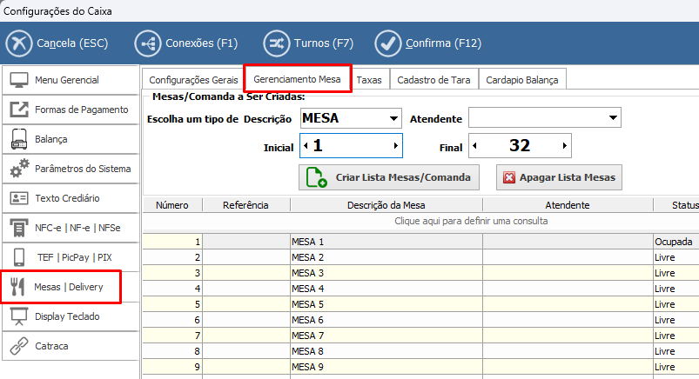The width and height of the screenshot is (699, 379).
Task: Decrease the Final value with left arrow
Action: [x=475, y=146]
